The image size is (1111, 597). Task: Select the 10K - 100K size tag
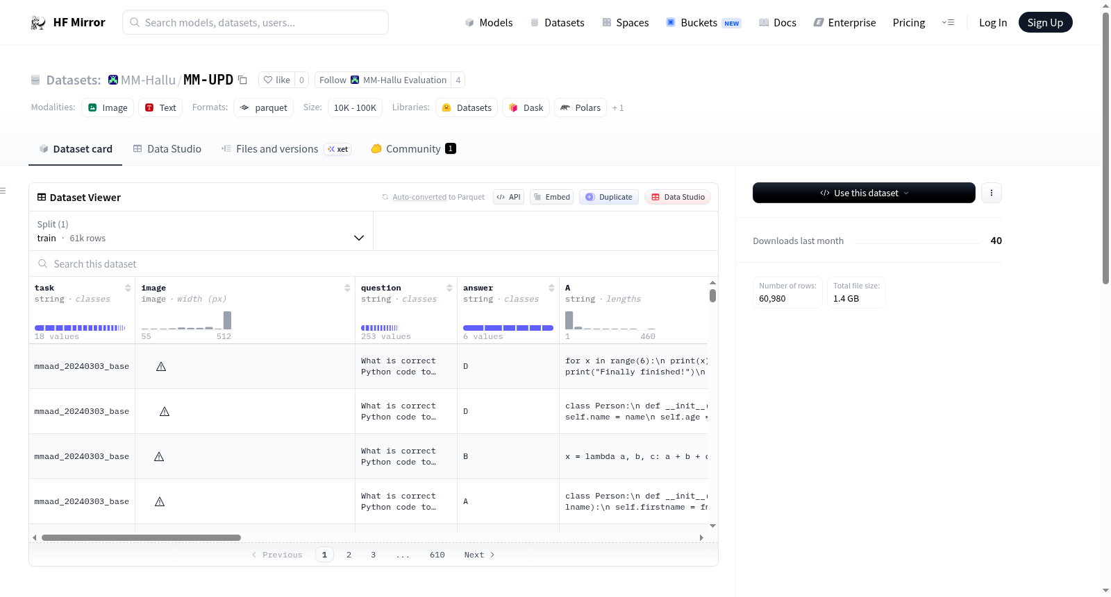(x=355, y=107)
